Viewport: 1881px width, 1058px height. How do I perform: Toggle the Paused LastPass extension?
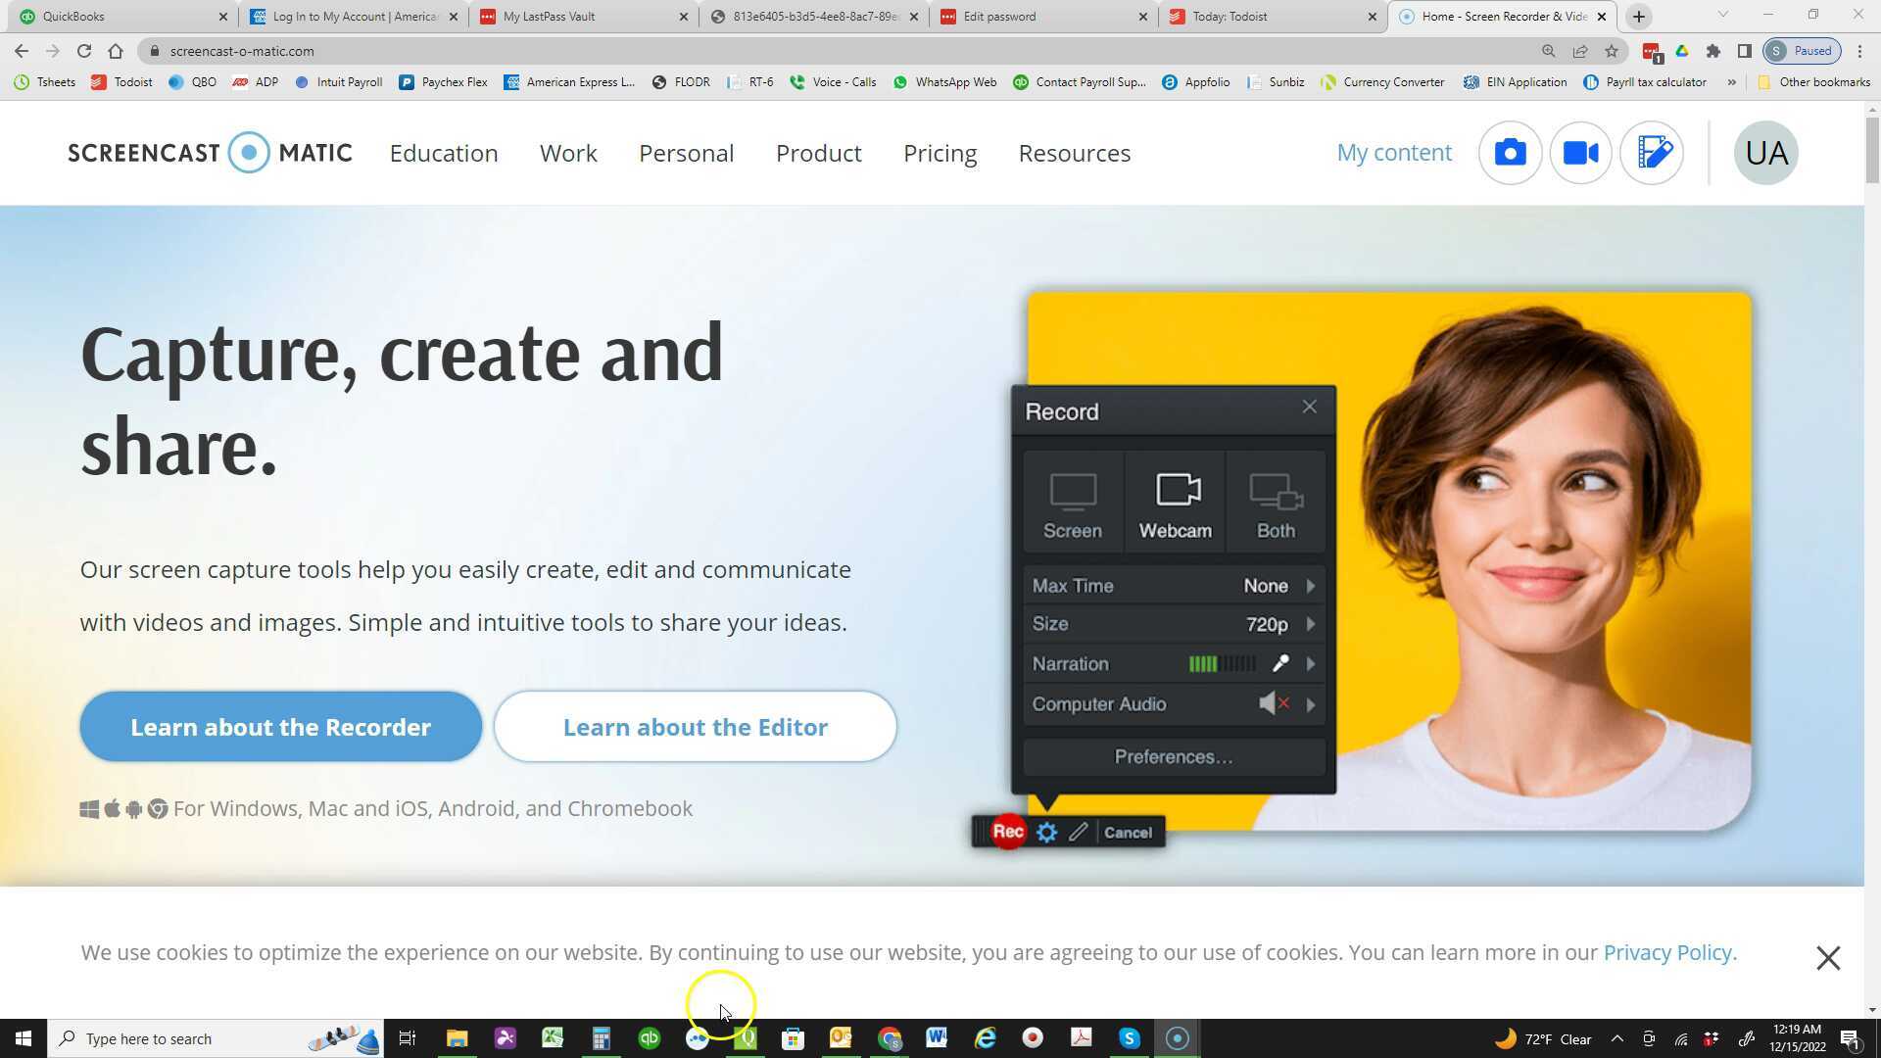(x=1801, y=50)
